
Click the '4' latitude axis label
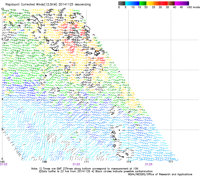[x=2, y=99]
